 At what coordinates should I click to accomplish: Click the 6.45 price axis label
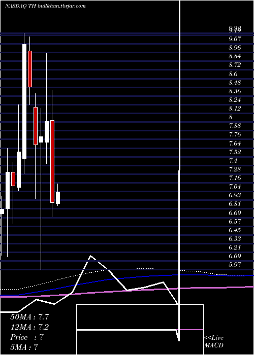click(235, 230)
